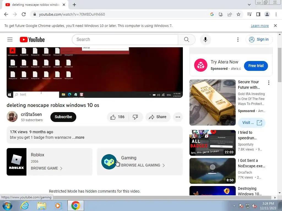Screen dimensions: 282x211
Task: Open Chrome three-dot menu
Action: (276, 14)
